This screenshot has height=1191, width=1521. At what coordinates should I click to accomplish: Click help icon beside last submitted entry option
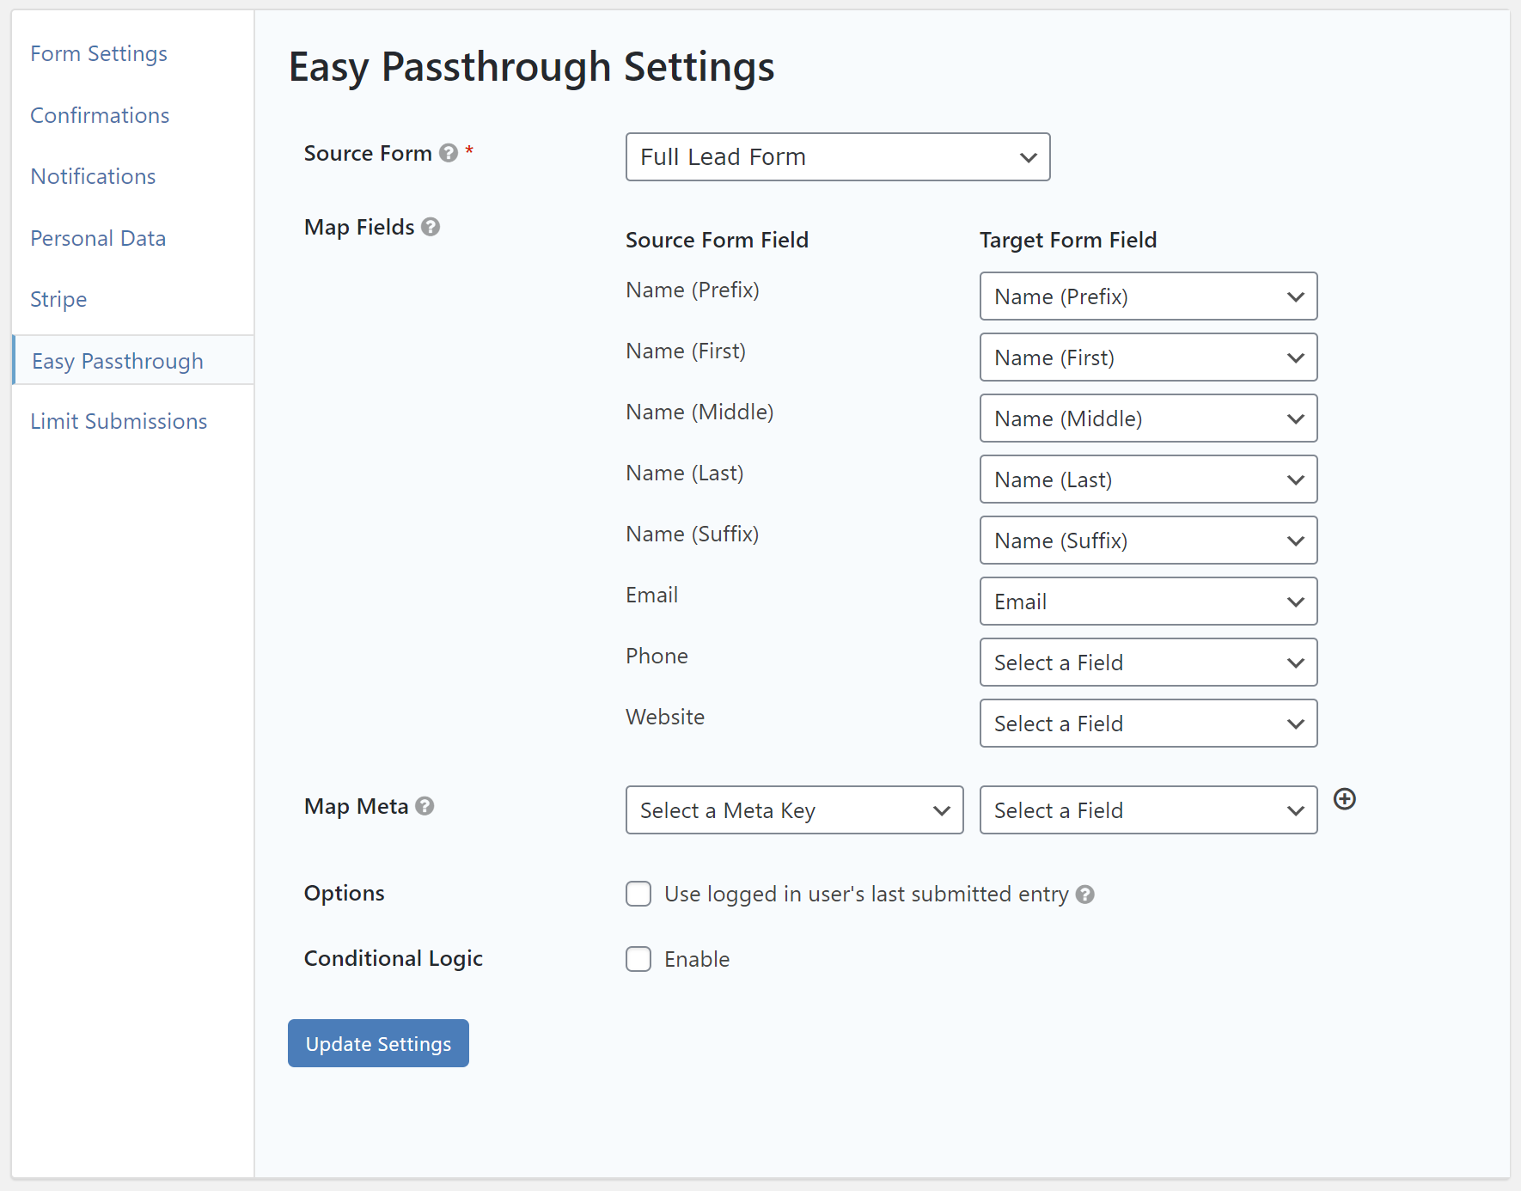pyautogui.click(x=1085, y=895)
